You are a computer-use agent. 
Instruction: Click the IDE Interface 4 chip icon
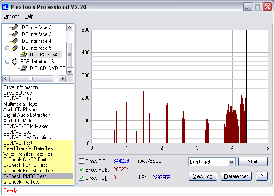click(x=15, y=41)
